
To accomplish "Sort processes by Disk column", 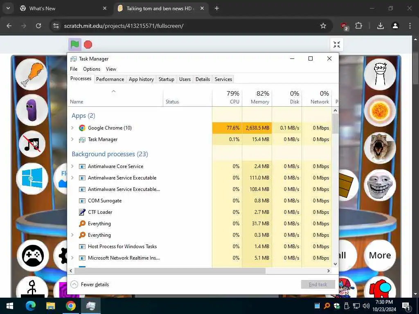I will pos(287,97).
